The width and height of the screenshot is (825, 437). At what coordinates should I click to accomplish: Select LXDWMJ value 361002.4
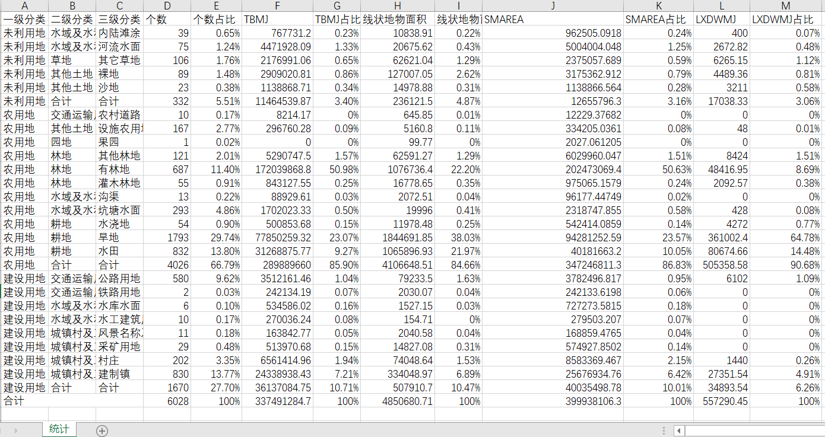722,238
